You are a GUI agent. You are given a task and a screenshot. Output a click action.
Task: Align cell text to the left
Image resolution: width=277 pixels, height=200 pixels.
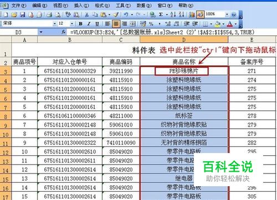click(107, 24)
